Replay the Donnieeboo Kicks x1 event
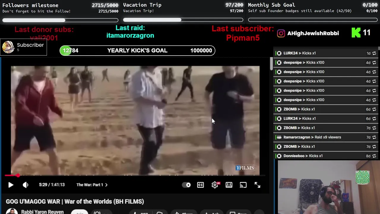Screen dimensions: 380x214 pos(374,156)
